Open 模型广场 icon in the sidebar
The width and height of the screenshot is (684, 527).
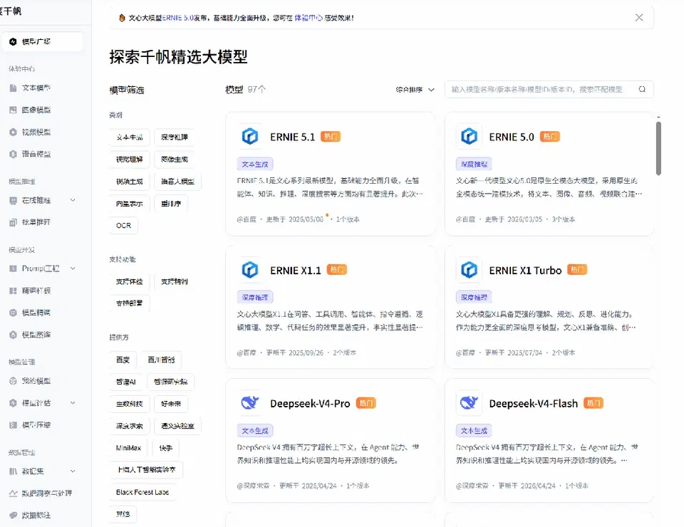tap(13, 42)
